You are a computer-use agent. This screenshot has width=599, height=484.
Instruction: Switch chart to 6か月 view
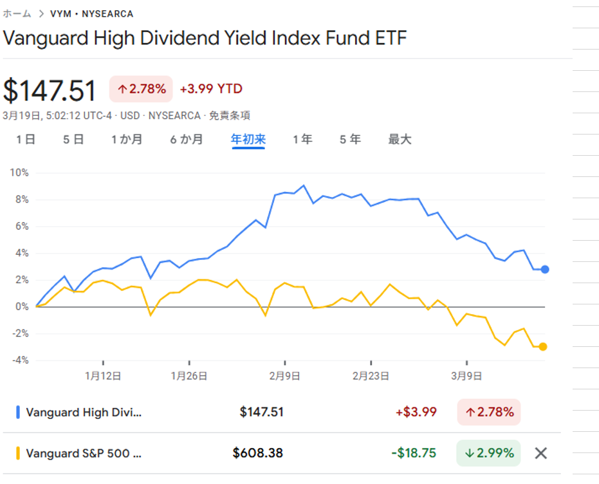click(x=187, y=139)
